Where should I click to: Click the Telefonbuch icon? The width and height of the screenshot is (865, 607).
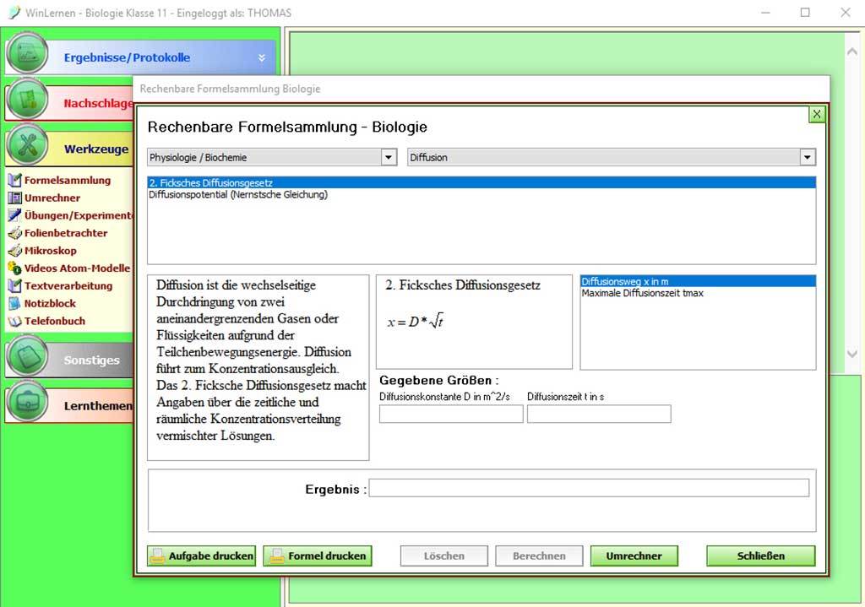(x=14, y=321)
